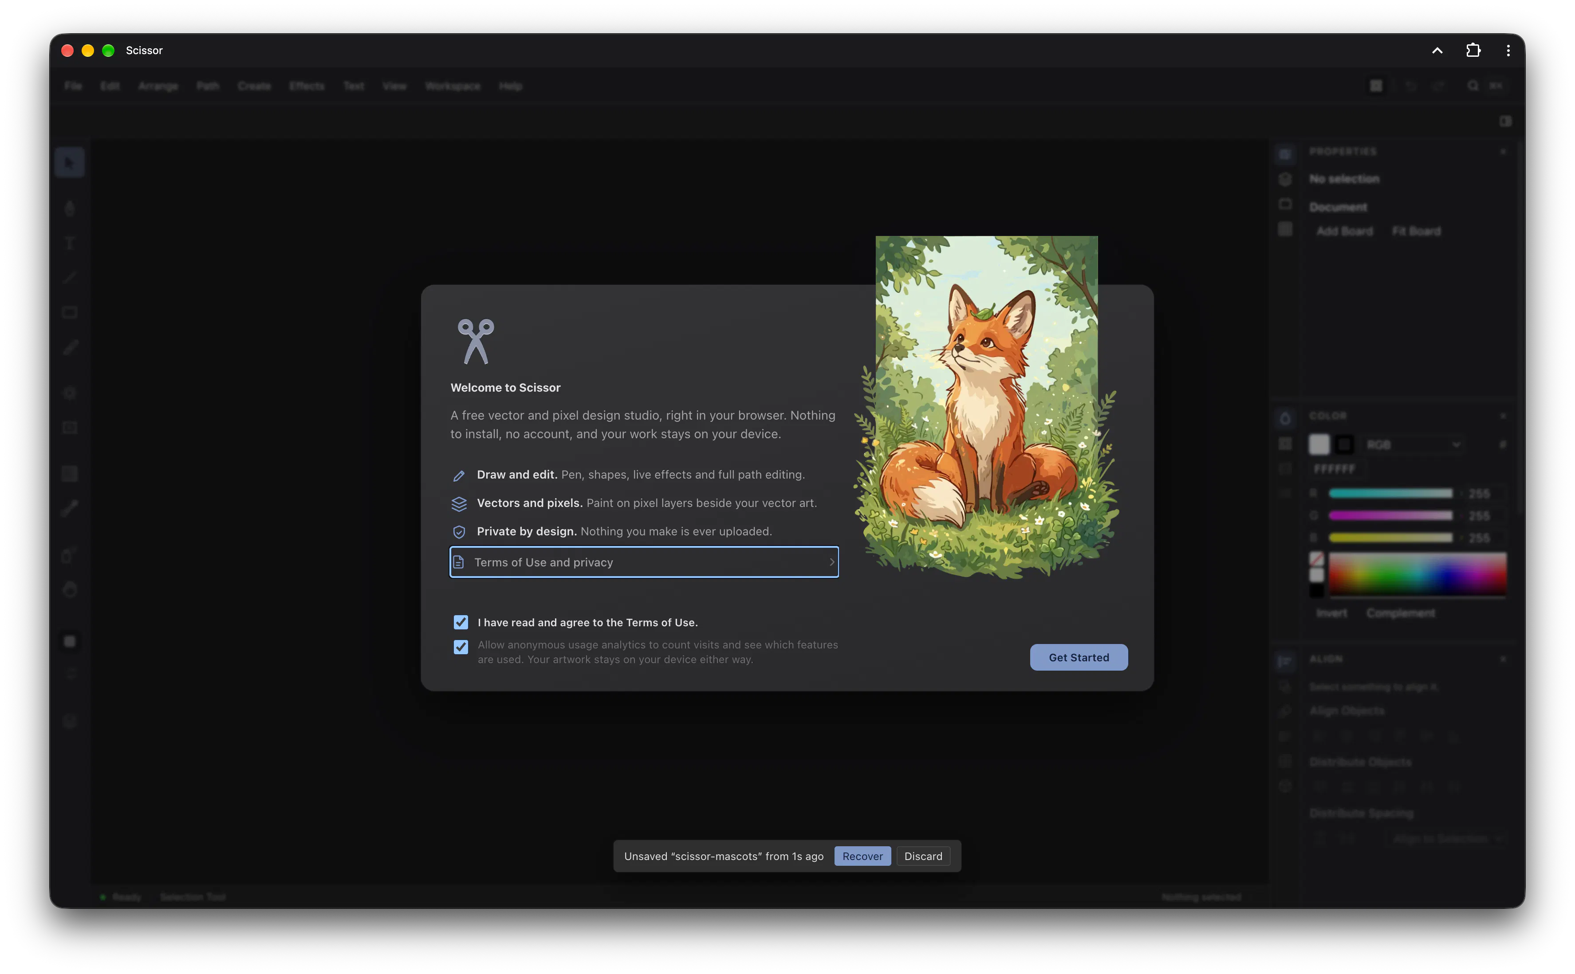
Task: Open the Arrange menu
Action: click(158, 86)
